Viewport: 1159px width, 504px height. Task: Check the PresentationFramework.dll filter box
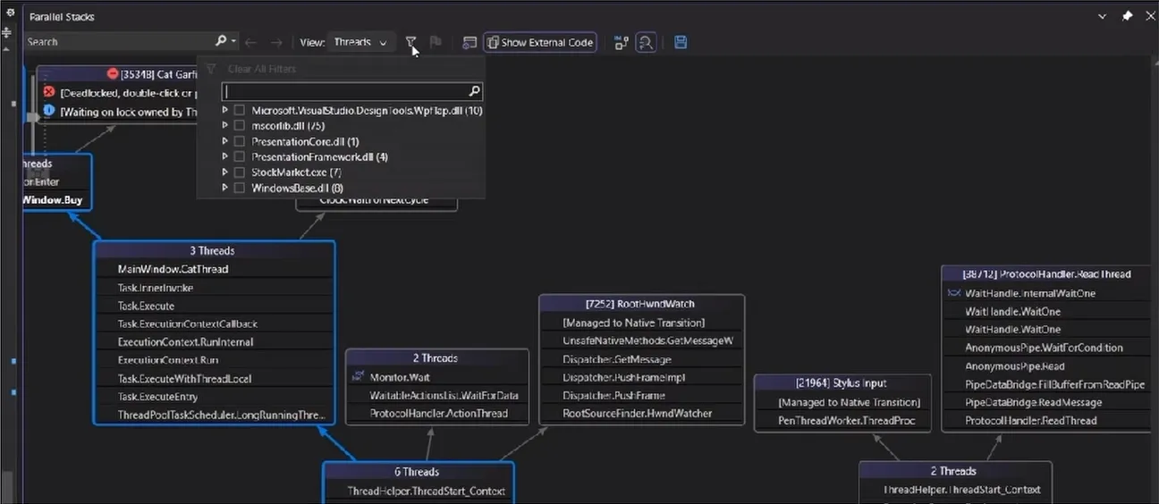pos(239,156)
